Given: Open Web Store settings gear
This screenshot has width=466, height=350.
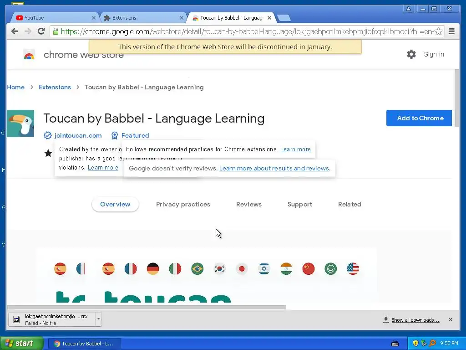Looking at the screenshot, I should 411,54.
